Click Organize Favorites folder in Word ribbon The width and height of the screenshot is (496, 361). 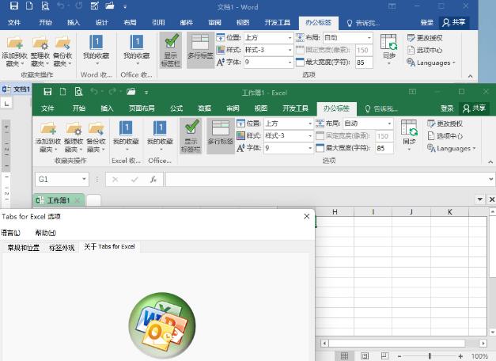point(40,51)
